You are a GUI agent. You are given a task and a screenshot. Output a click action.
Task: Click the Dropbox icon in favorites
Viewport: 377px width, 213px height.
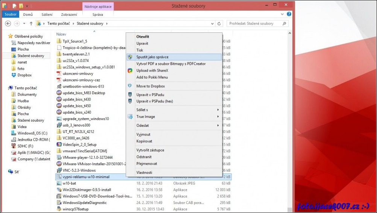(x=14, y=75)
